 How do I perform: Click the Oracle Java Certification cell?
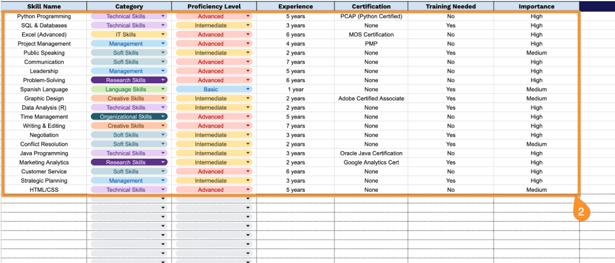(371, 153)
